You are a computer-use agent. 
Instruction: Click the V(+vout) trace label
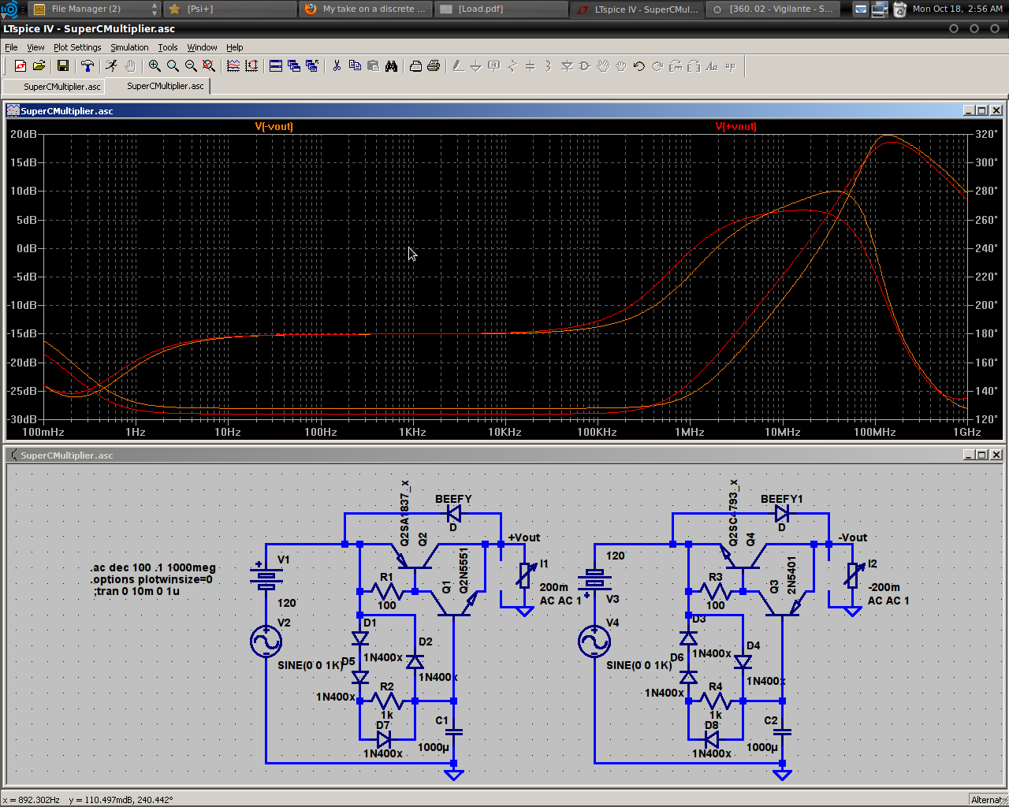[736, 127]
